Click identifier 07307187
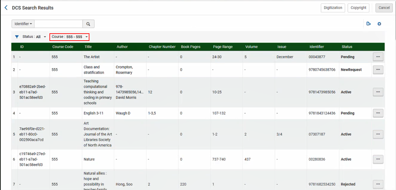Screen dimensions: 396x190 317,134
